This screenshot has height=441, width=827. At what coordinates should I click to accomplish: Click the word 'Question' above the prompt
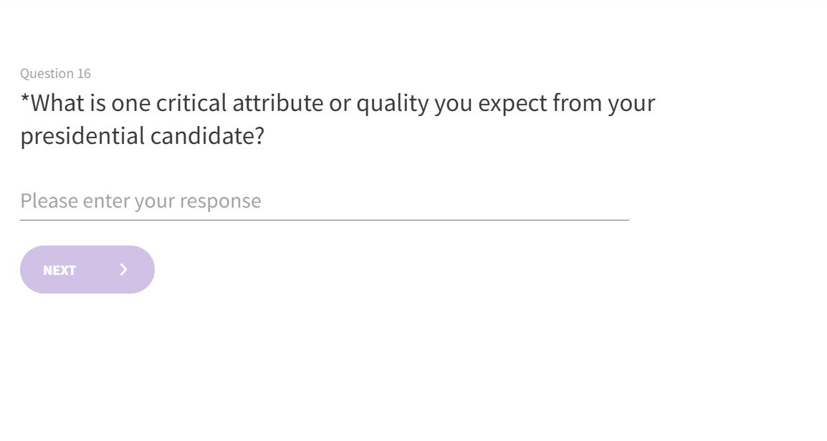pyautogui.click(x=47, y=74)
